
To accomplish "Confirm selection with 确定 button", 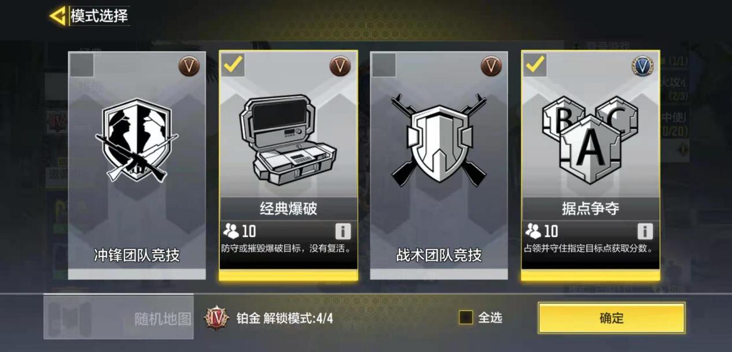I will point(612,318).
